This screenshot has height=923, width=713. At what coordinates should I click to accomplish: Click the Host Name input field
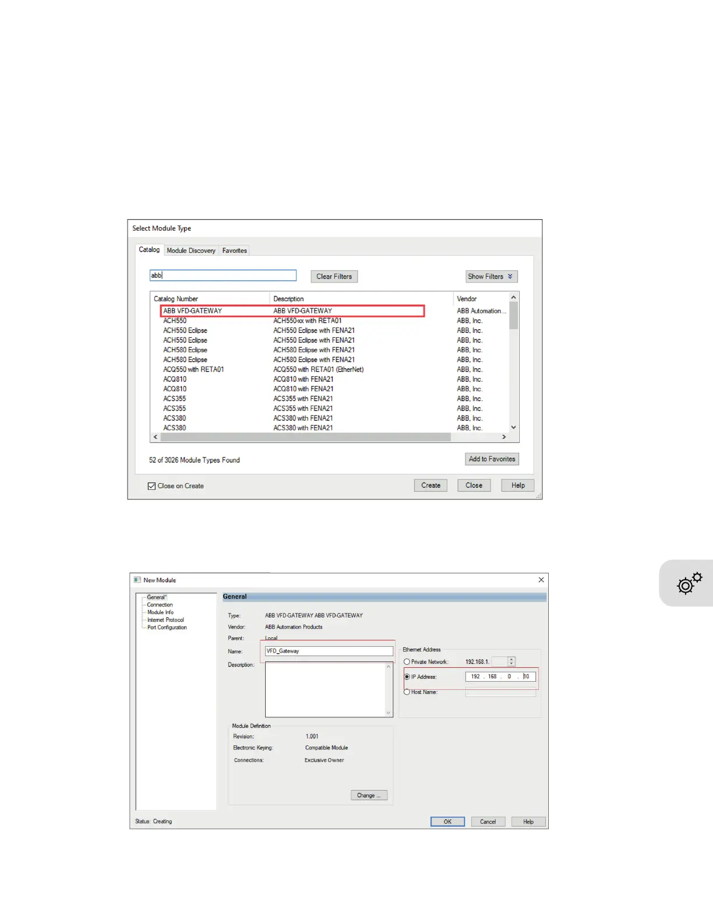pyautogui.click(x=500, y=692)
